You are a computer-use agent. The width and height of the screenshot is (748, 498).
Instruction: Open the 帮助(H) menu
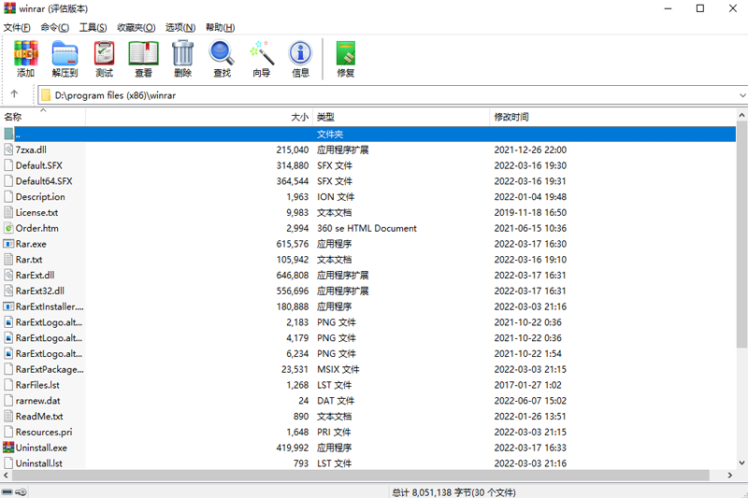(x=220, y=28)
